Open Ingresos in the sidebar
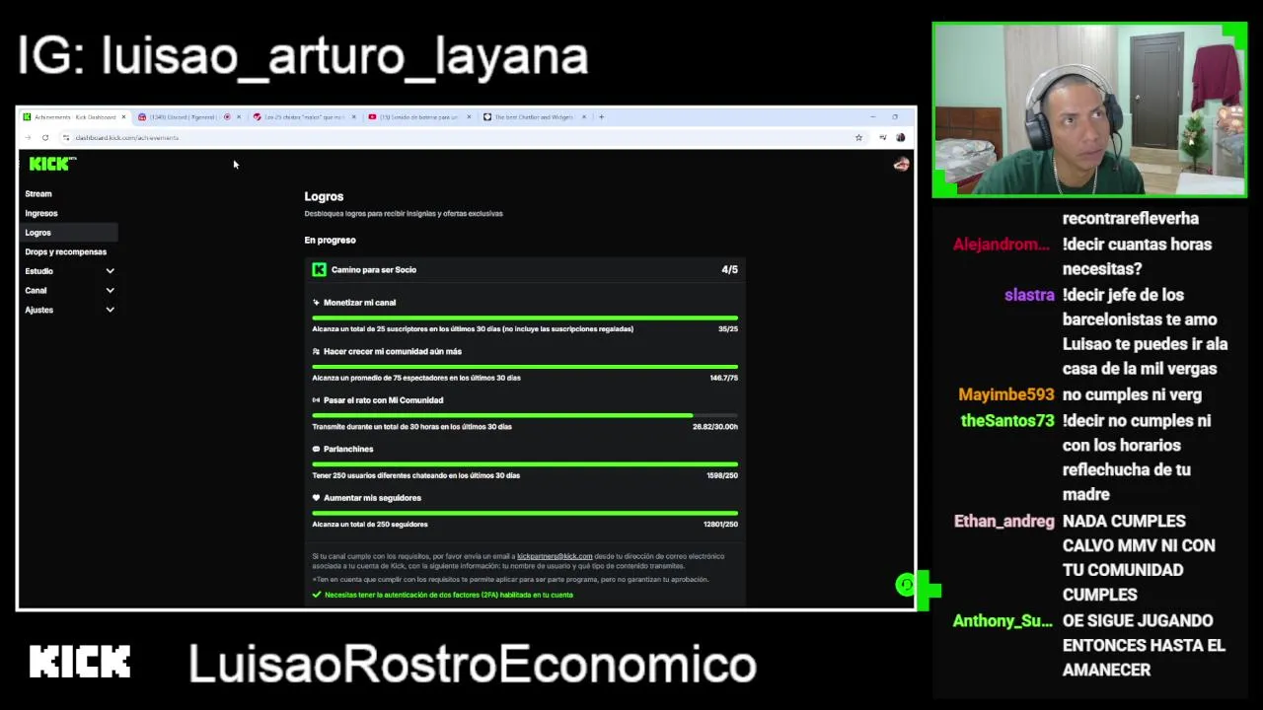 pyautogui.click(x=41, y=213)
